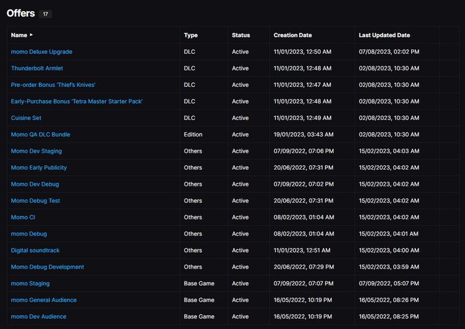Click the 'Cuisine Set' offer link
This screenshot has height=329, width=465.
(26, 118)
